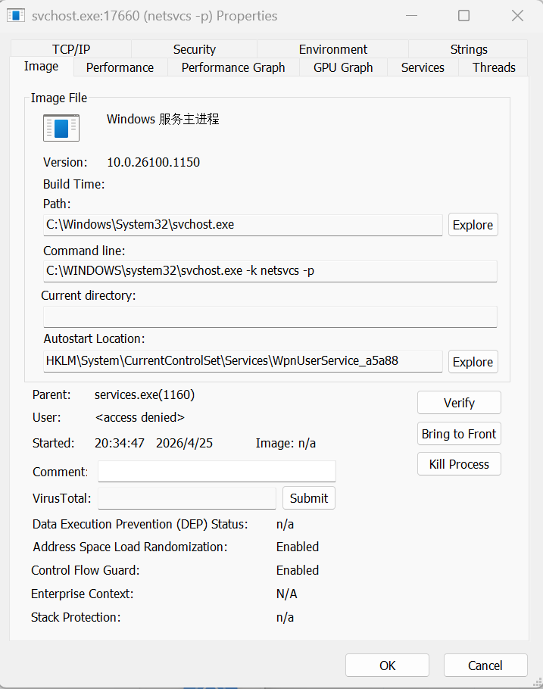The width and height of the screenshot is (543, 689).
Task: Confirm the dialog with OK
Action: point(387,666)
